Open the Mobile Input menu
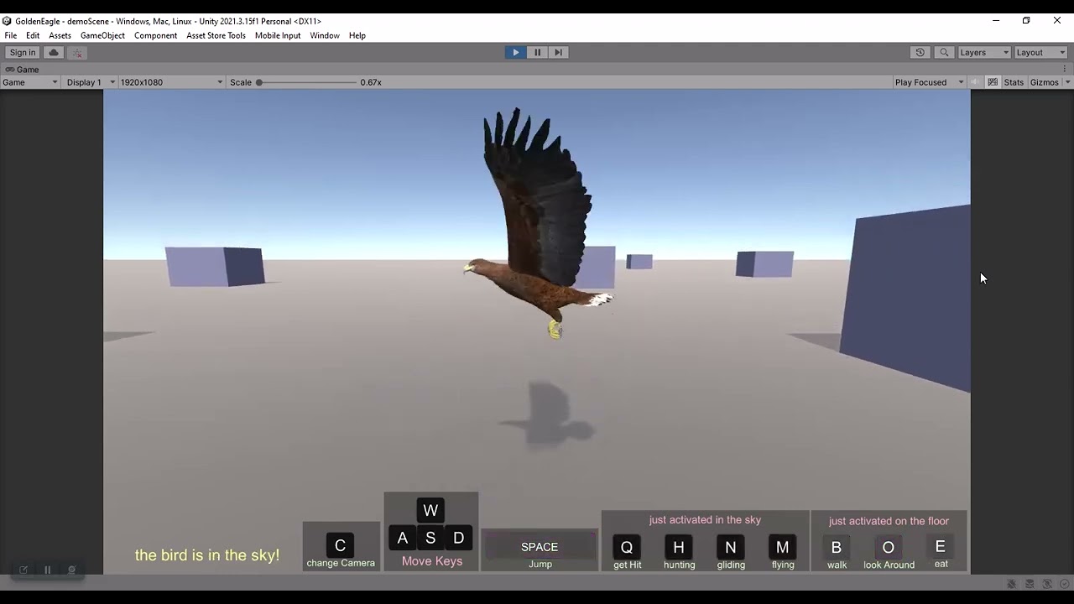The height and width of the screenshot is (604, 1074). coord(278,35)
